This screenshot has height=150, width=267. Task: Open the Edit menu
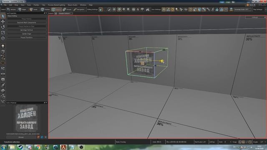[x=10, y=5]
